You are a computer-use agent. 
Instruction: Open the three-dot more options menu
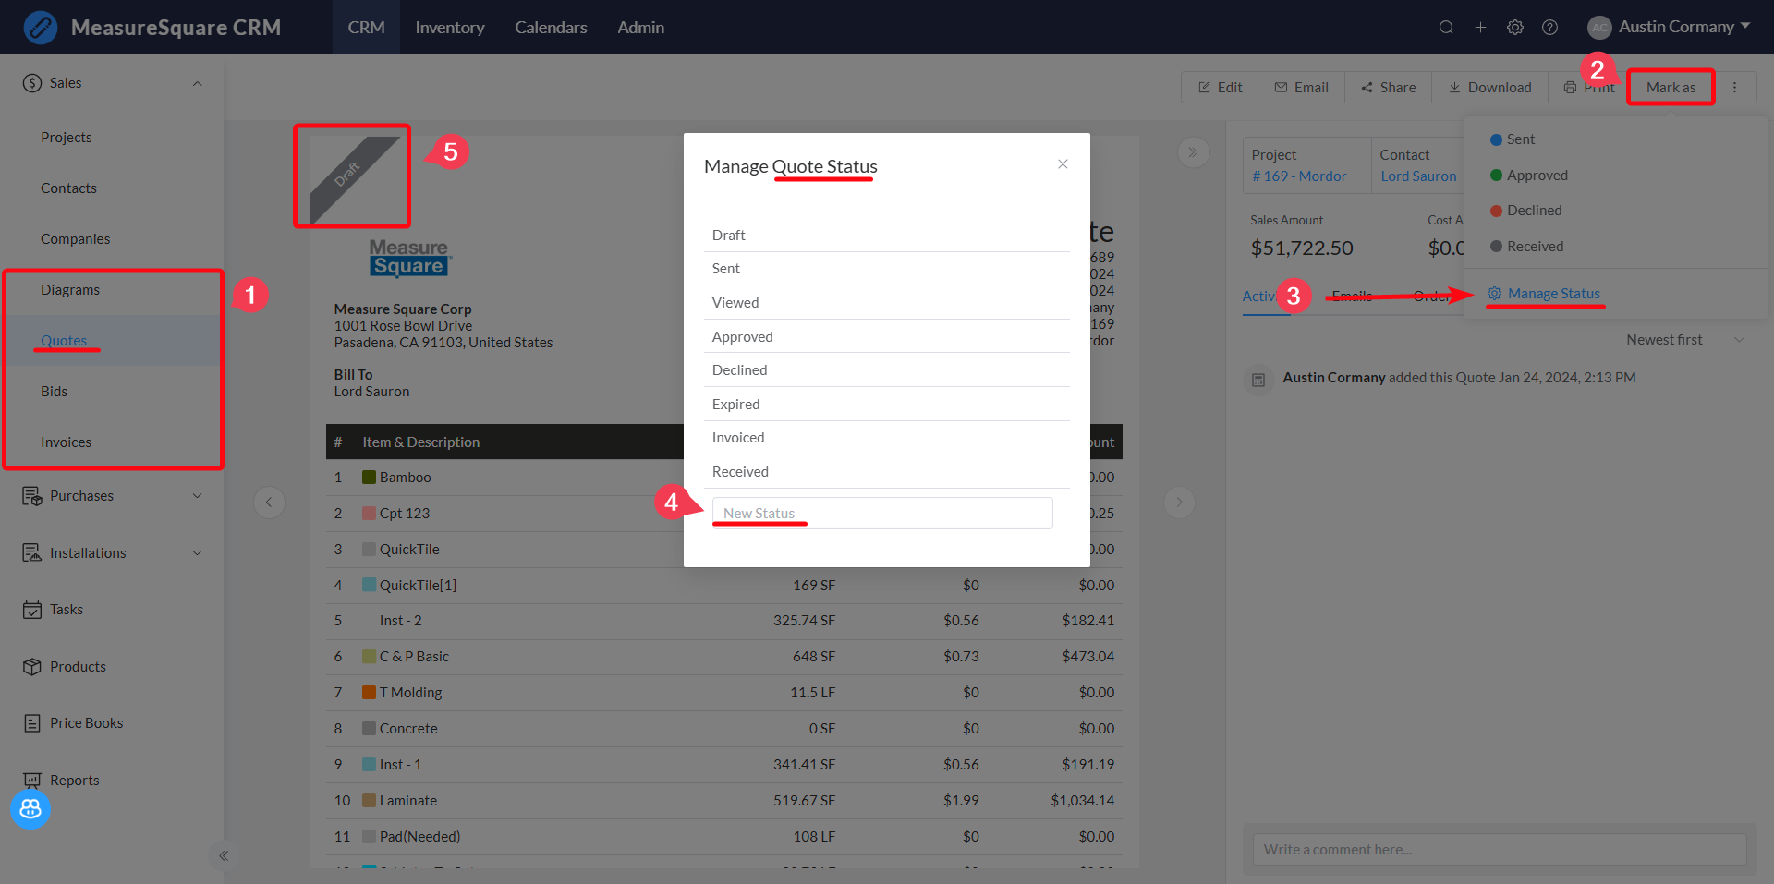1735,87
